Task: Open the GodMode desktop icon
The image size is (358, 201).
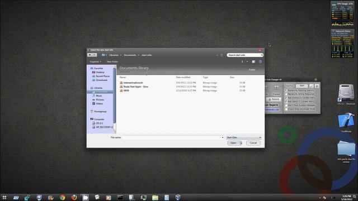Action: [x=346, y=122]
